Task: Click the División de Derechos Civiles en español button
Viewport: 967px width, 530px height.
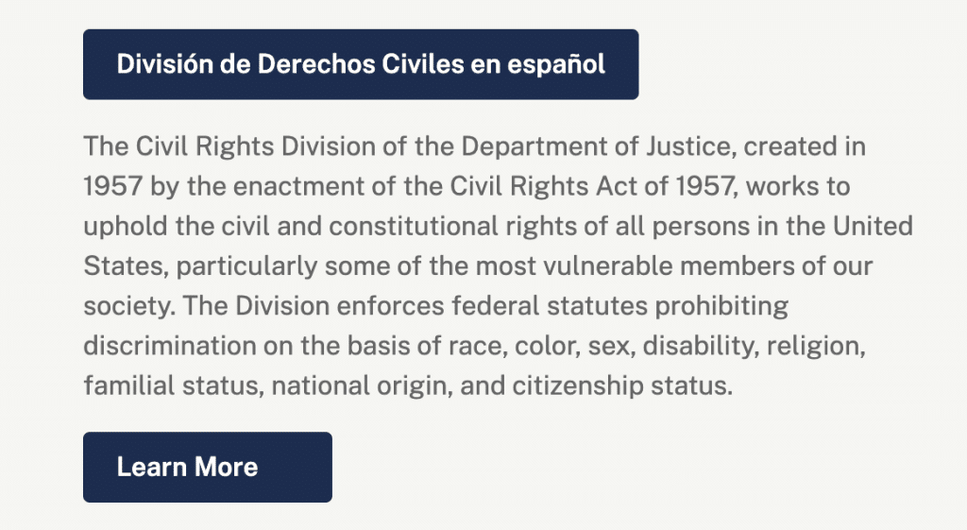Action: (x=361, y=64)
